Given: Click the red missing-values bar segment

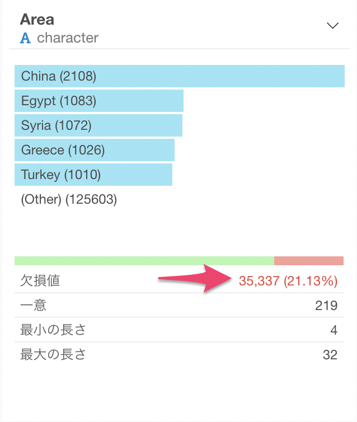Looking at the screenshot, I should pyautogui.click(x=309, y=261).
